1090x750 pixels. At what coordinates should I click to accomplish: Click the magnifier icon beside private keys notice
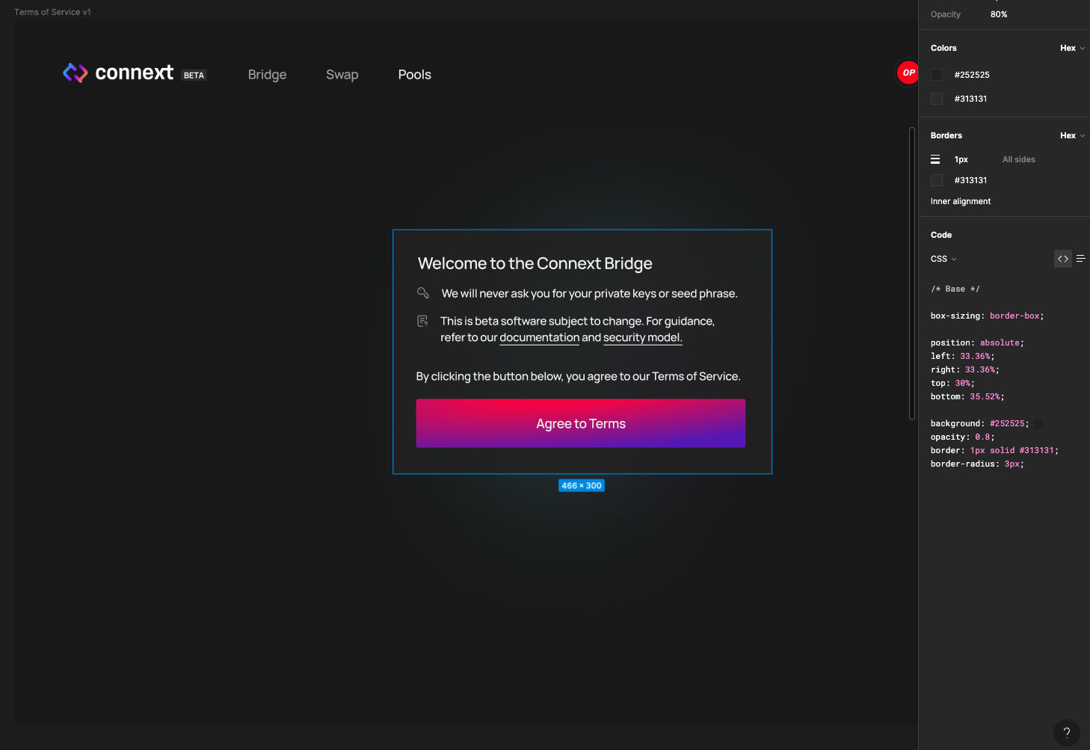[423, 293]
